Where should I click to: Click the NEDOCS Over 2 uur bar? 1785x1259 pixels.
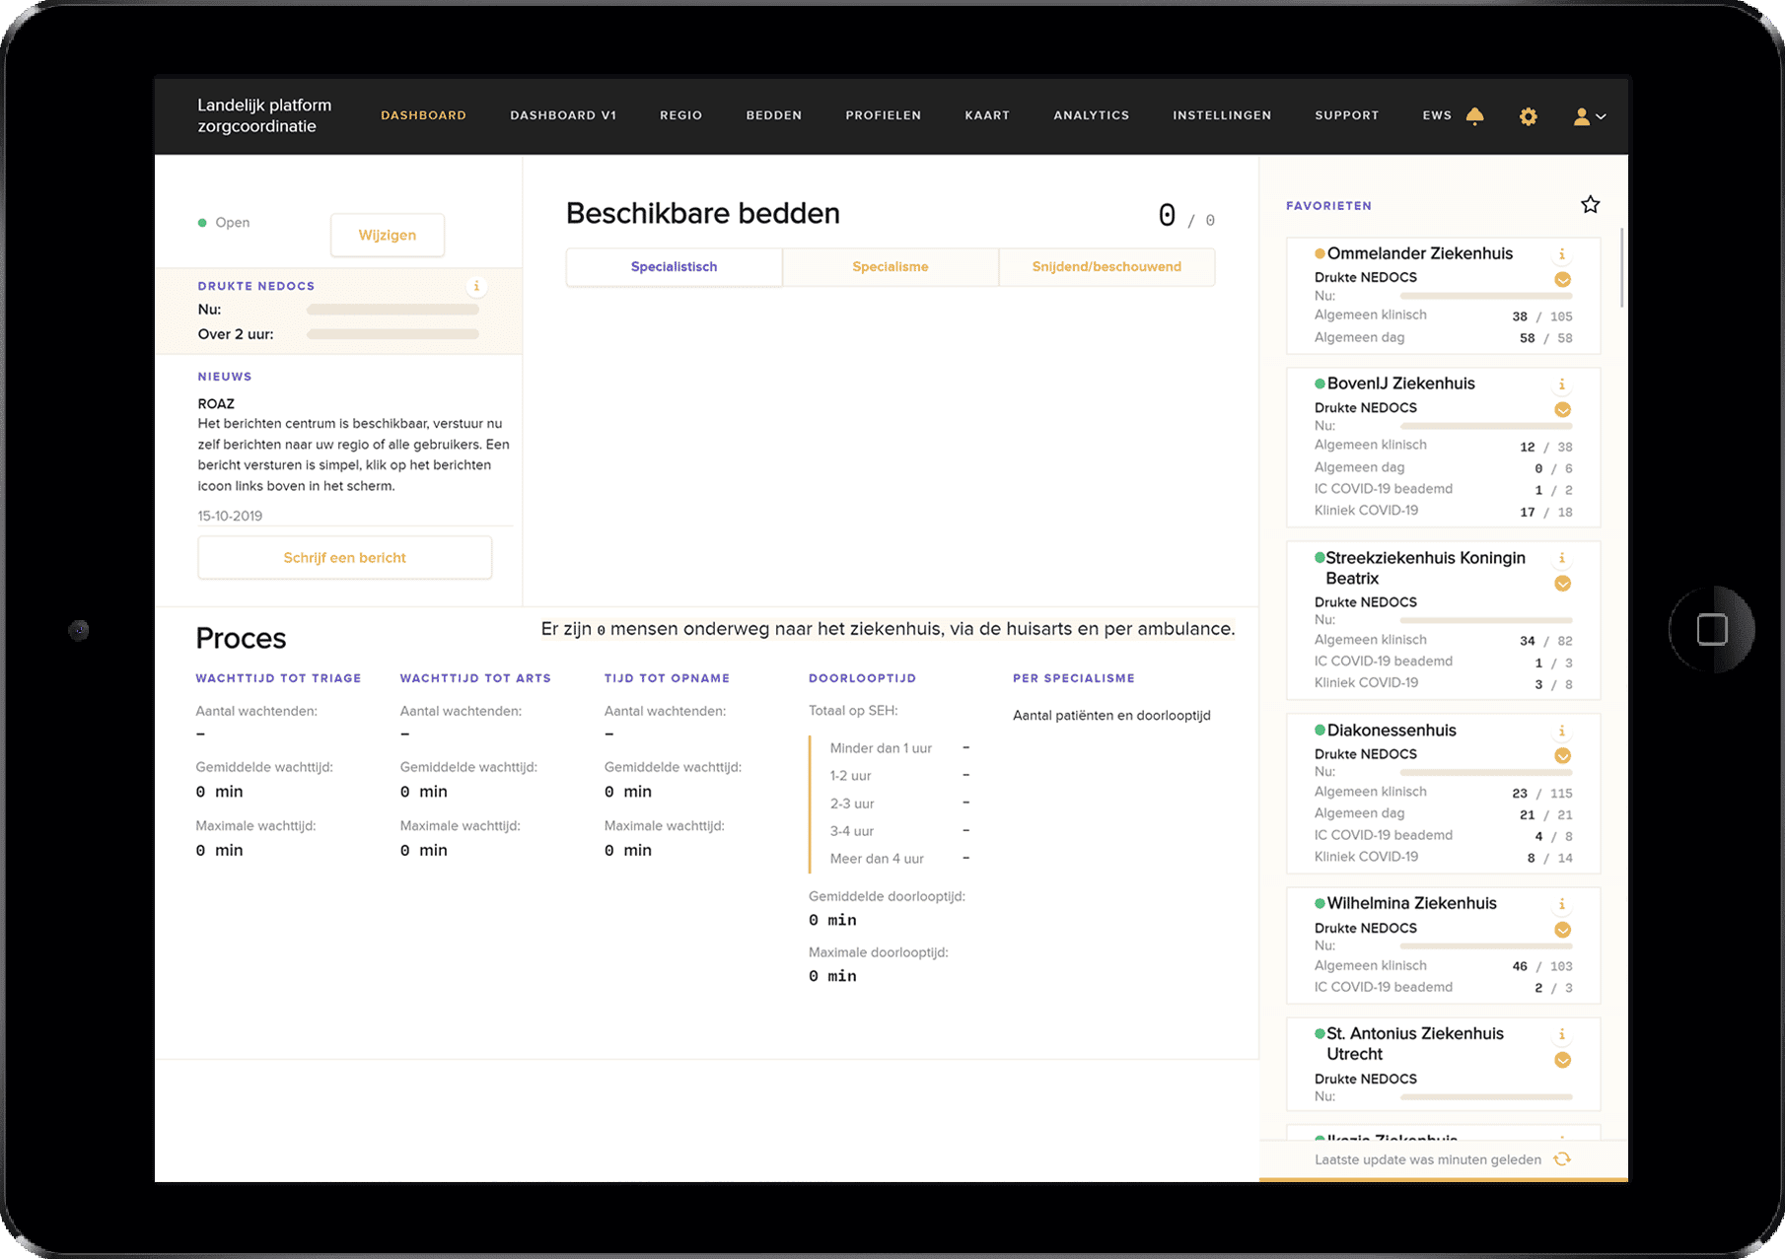[393, 334]
